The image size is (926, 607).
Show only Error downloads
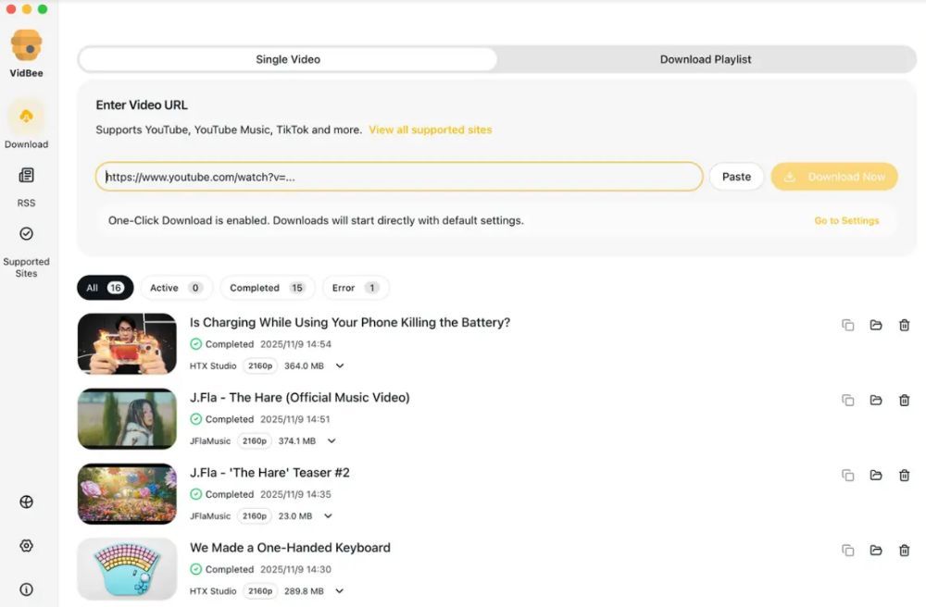356,288
